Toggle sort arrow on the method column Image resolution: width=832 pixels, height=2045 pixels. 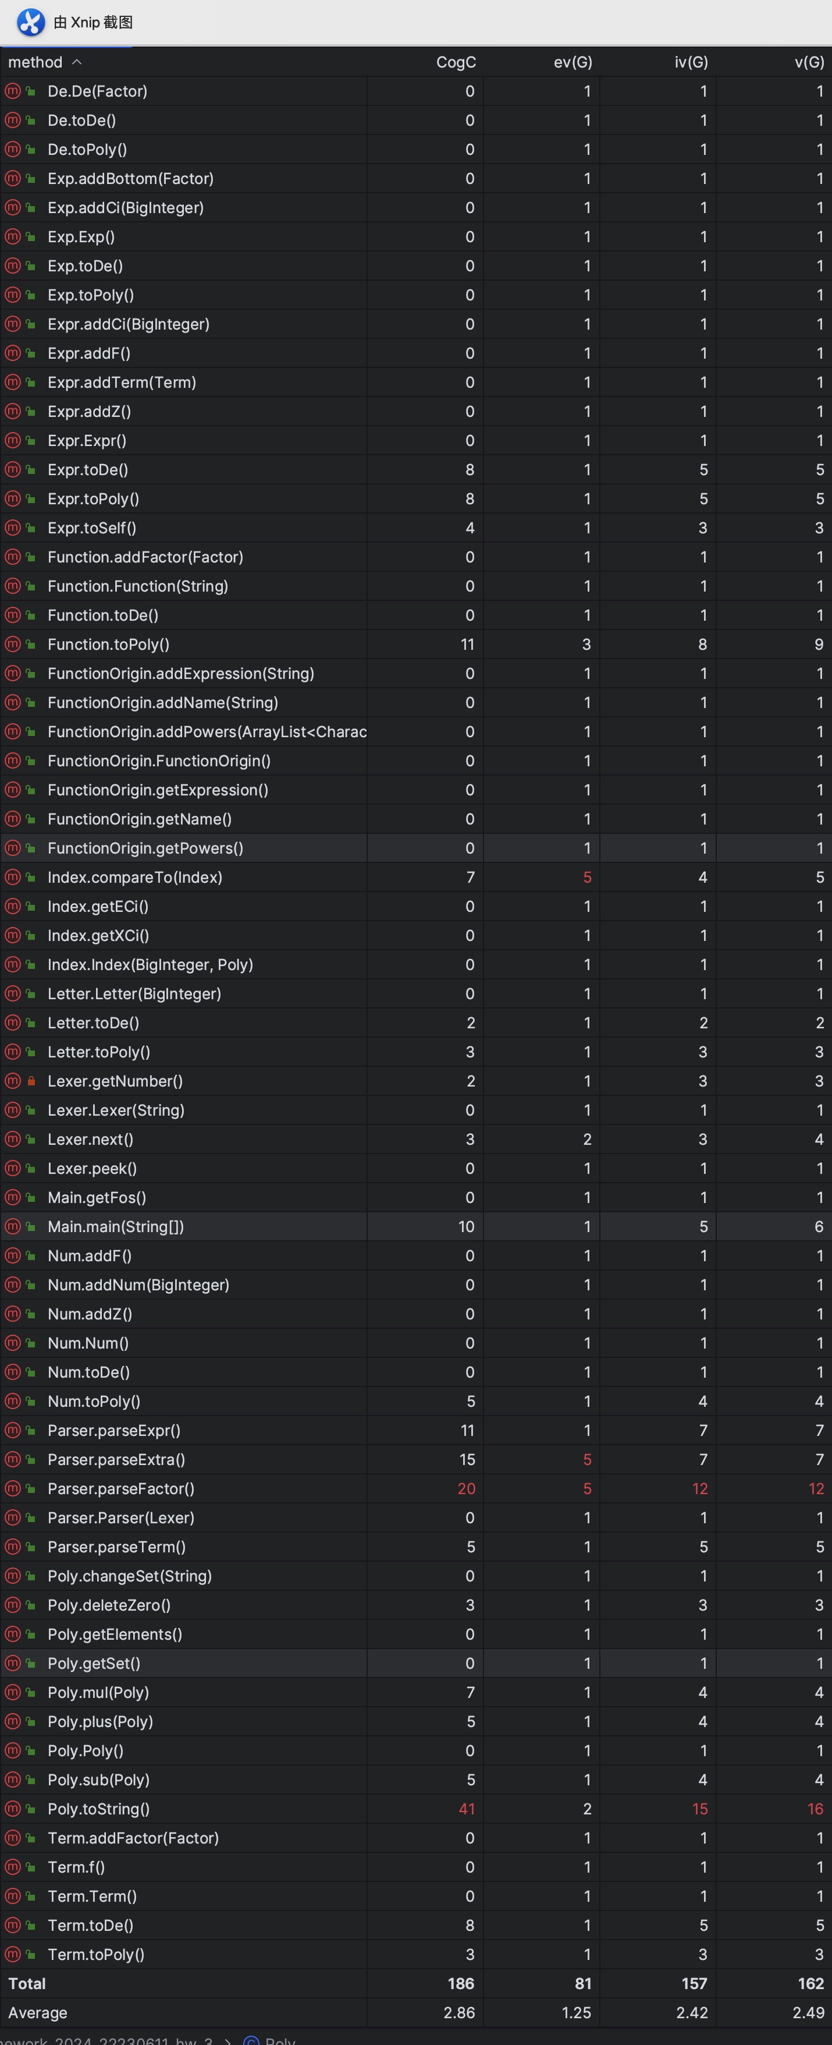77,62
